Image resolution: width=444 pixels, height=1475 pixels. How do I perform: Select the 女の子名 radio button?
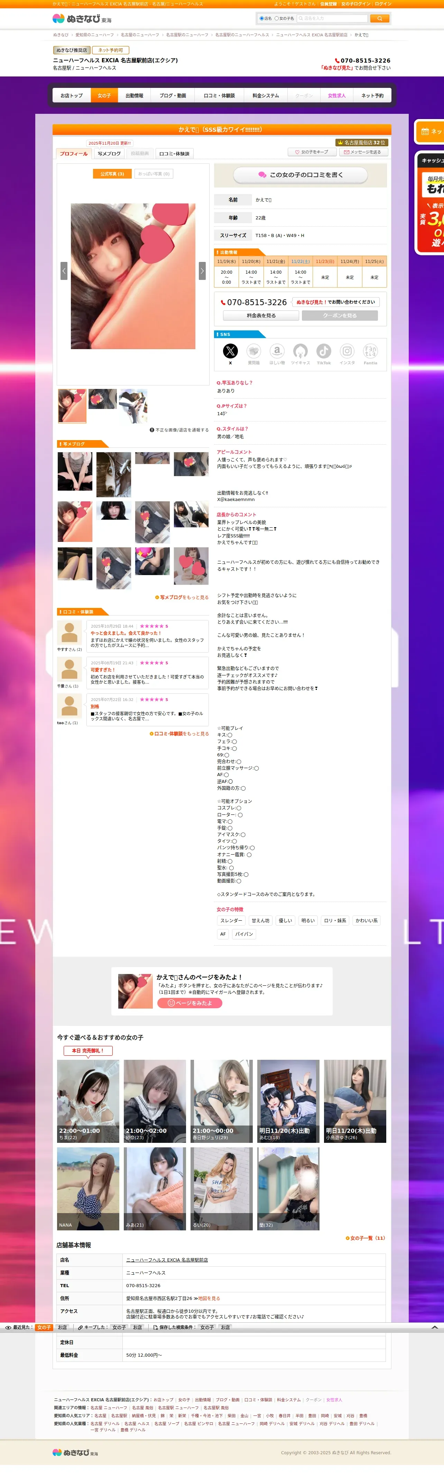pyautogui.click(x=276, y=18)
